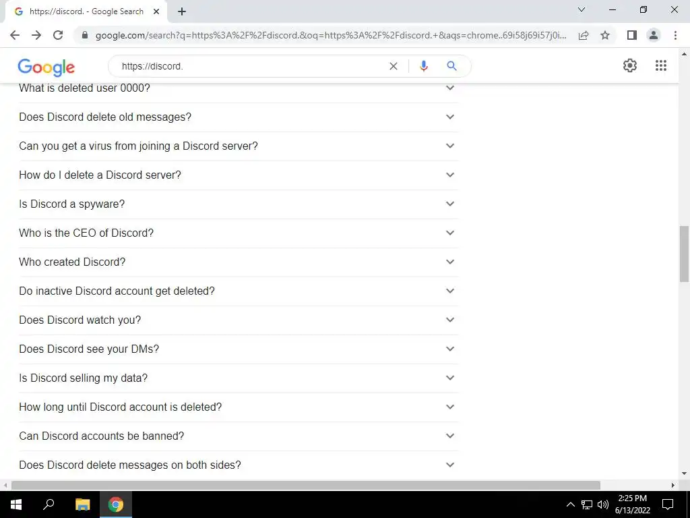
Task: Click the horizontal scroll-right arrow
Action: click(673, 486)
